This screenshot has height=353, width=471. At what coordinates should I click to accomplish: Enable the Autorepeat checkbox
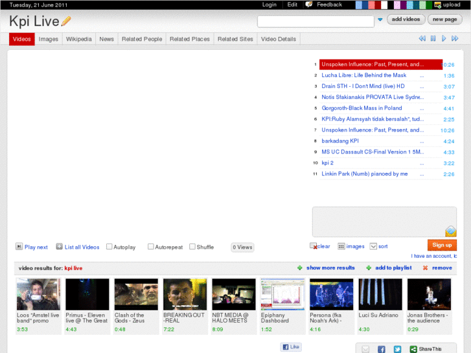(x=151, y=247)
